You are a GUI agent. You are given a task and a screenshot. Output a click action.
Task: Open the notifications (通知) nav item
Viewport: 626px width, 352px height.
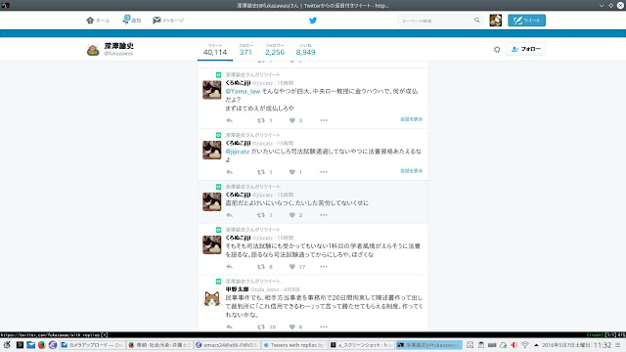132,20
